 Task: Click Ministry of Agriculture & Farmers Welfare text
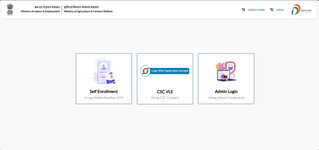tap(88, 12)
